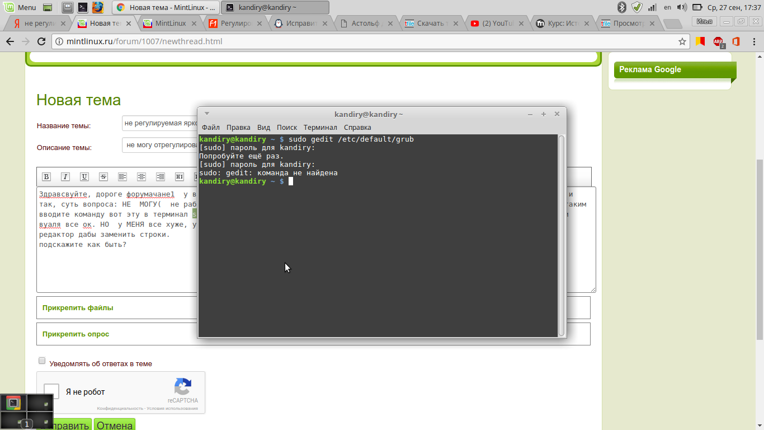Viewport: 764px width, 430px height.
Task: Enable notifications about replies in thread
Action: click(42, 361)
